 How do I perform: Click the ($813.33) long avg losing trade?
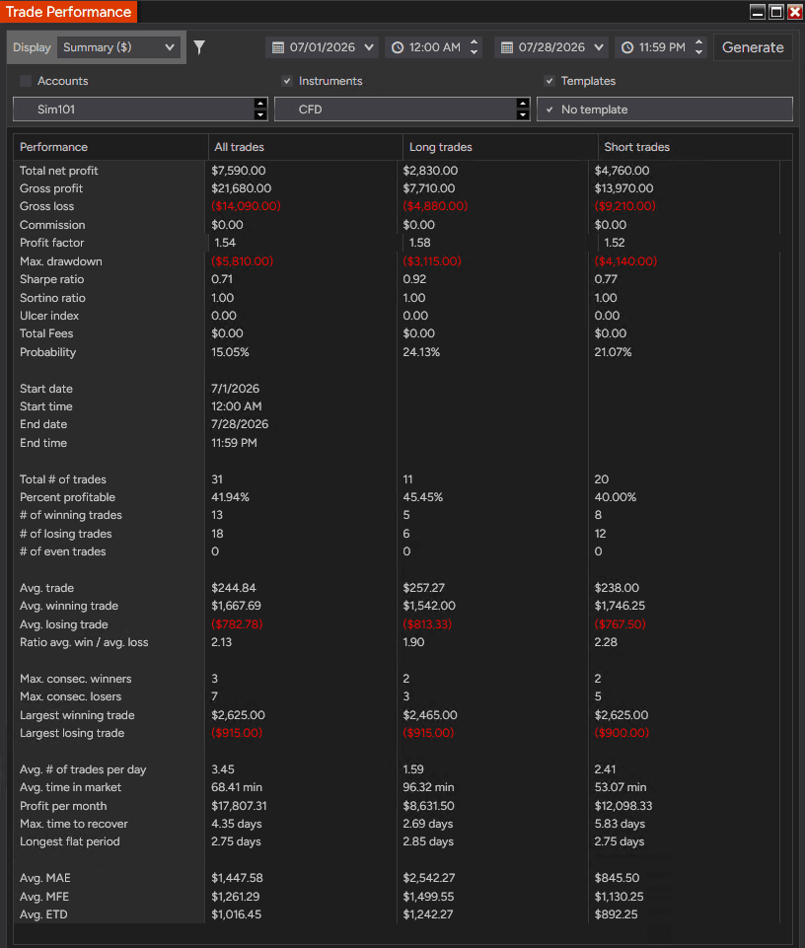pyautogui.click(x=427, y=623)
